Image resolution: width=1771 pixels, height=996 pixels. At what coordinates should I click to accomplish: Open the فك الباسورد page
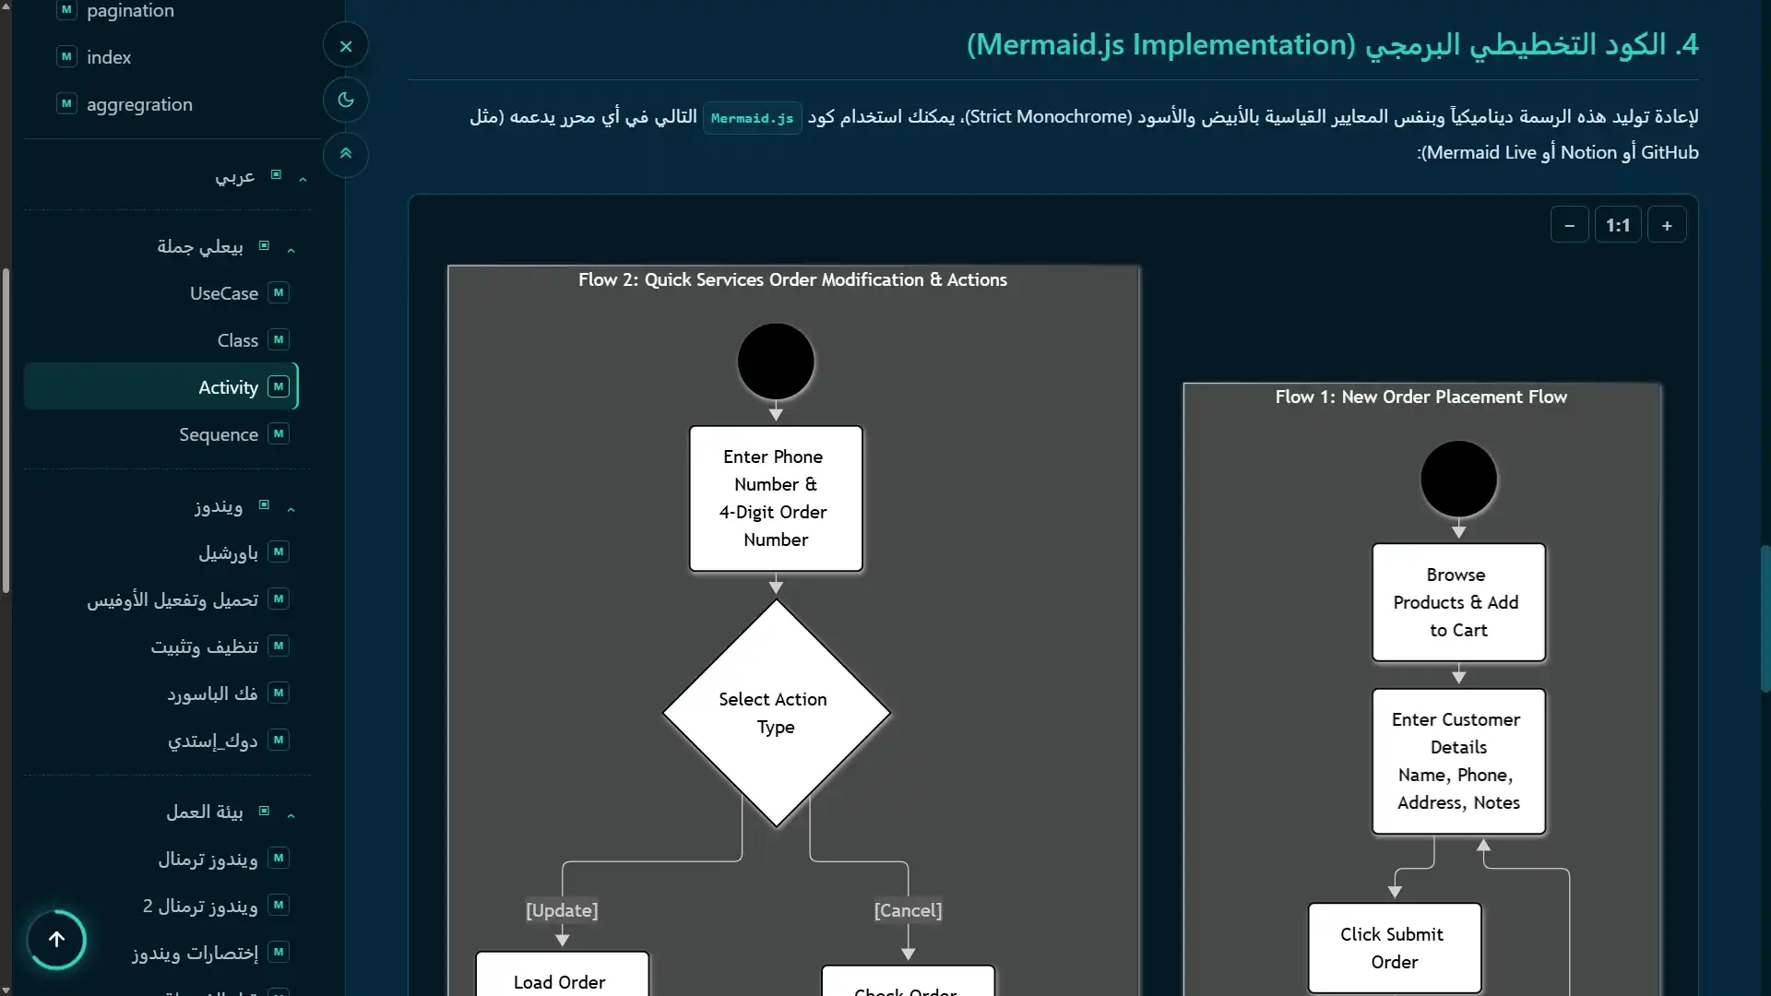click(x=212, y=694)
